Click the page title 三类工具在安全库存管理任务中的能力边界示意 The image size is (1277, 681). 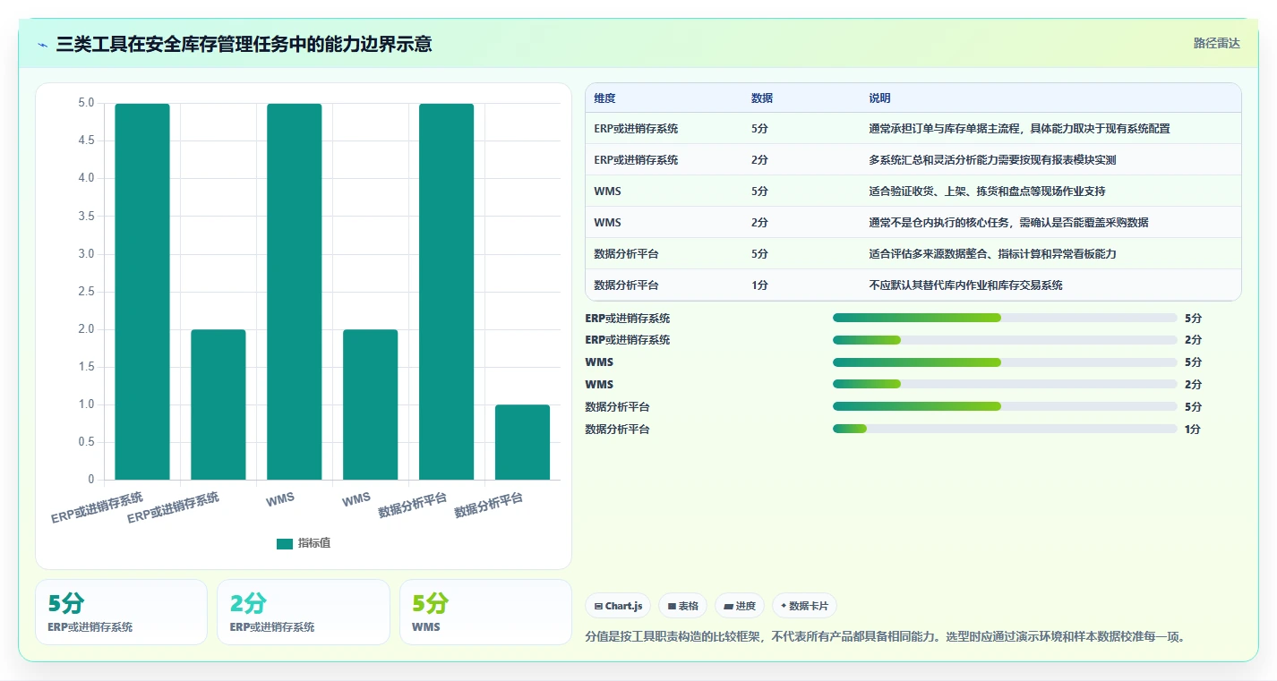[244, 44]
